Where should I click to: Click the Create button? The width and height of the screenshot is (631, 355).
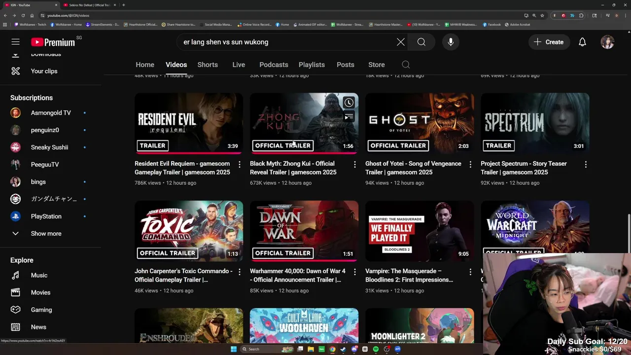pyautogui.click(x=549, y=42)
